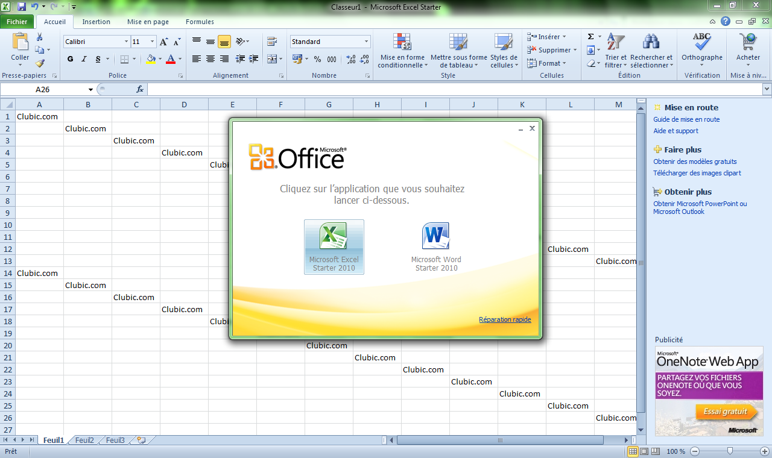Click the Undo icon in quick access toolbar
772x458 pixels.
[x=35, y=7]
